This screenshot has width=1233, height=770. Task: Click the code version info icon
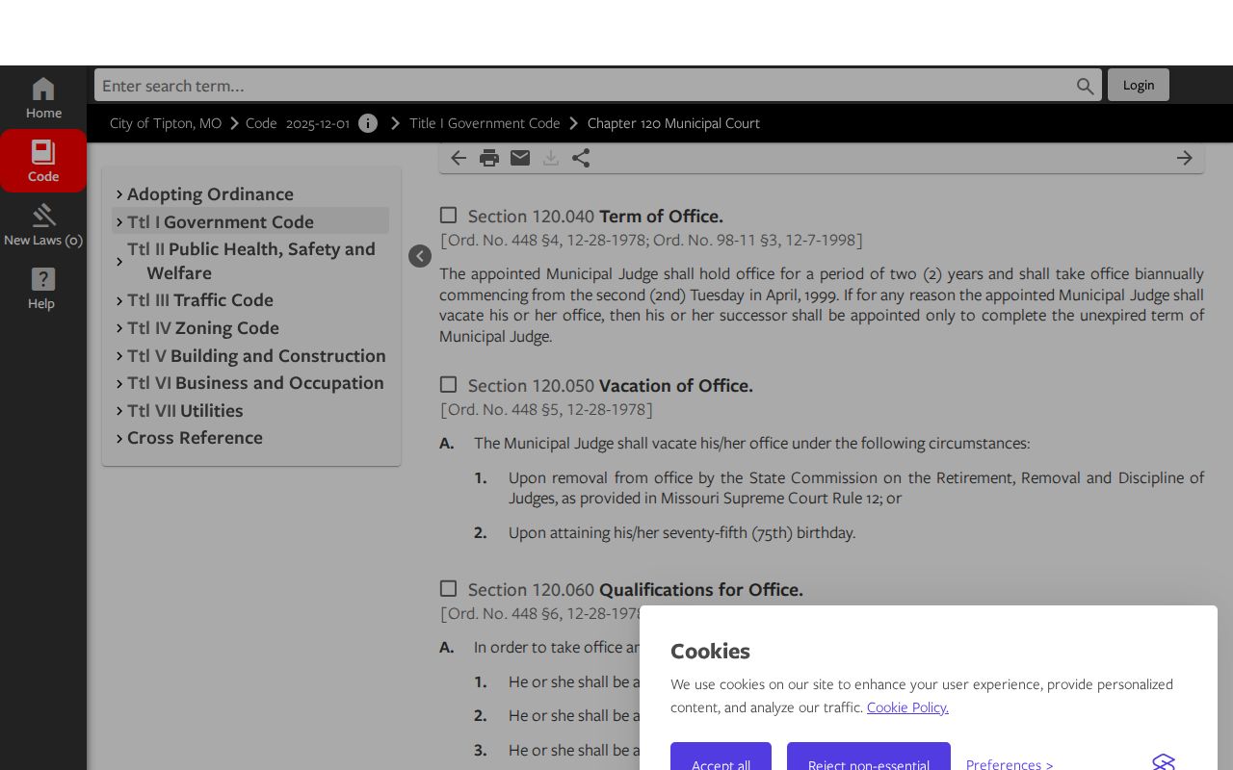[368, 123]
